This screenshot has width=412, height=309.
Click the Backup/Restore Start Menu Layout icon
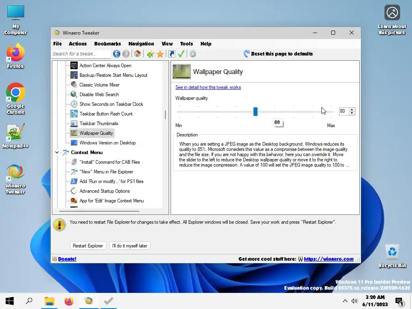(x=74, y=75)
